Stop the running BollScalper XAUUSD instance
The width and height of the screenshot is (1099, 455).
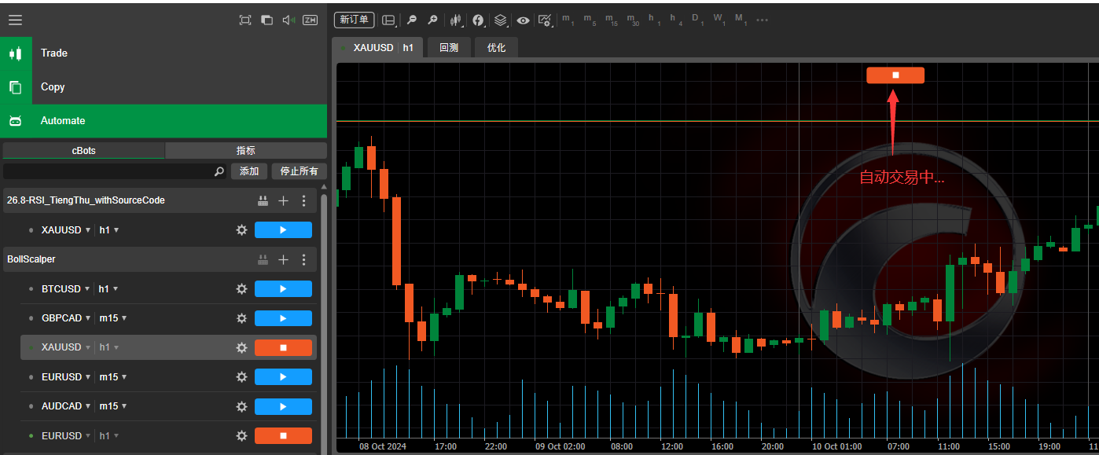tap(283, 347)
